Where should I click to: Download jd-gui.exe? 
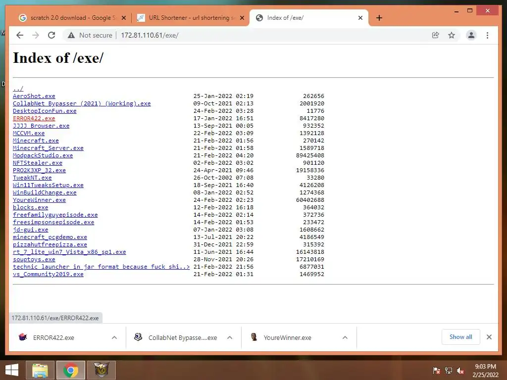coord(30,230)
